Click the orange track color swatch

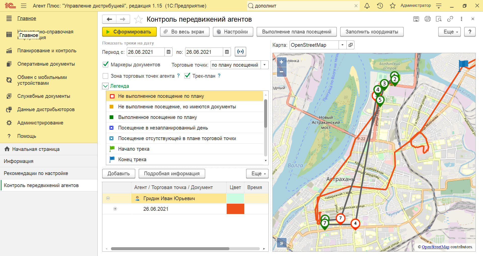[x=235, y=209]
